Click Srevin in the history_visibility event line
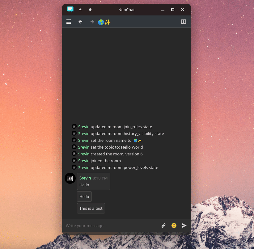 pyautogui.click(x=84, y=133)
